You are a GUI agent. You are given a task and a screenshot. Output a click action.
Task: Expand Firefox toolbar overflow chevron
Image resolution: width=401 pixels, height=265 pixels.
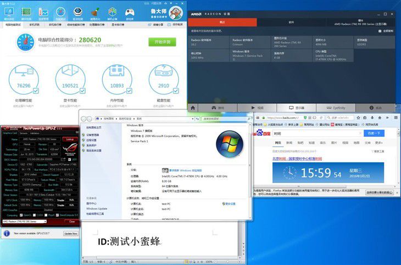tap(387, 118)
